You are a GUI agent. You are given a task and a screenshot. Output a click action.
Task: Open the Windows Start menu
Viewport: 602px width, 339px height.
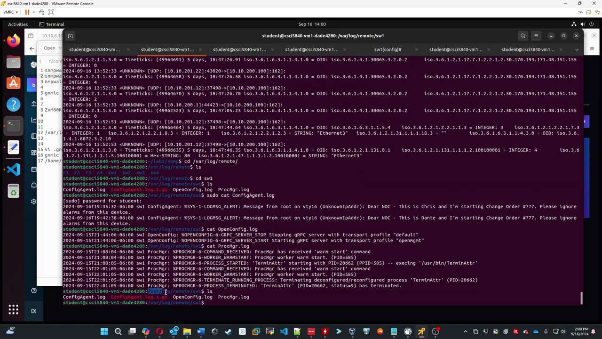pos(104,331)
